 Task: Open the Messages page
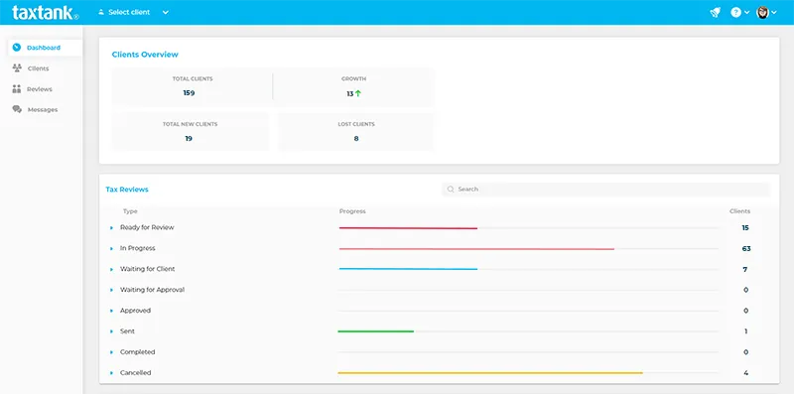click(43, 109)
